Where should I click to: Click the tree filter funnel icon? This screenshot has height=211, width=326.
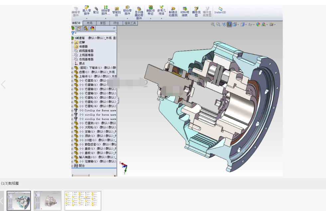tap(73, 33)
